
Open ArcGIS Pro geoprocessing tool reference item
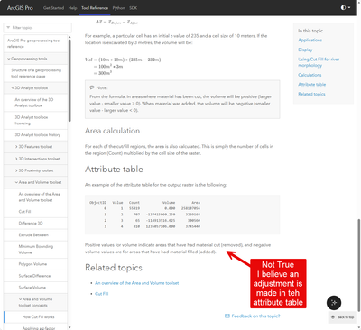[x=35, y=43]
